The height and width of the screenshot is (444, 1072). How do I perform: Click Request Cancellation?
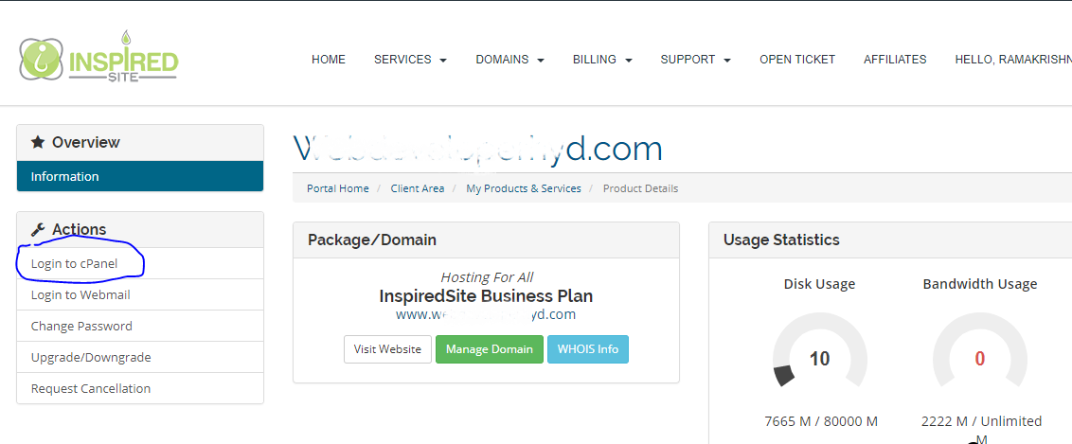click(140, 388)
